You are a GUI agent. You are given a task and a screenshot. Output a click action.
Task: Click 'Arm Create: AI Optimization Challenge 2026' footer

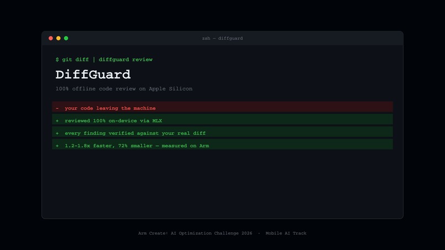point(195,233)
